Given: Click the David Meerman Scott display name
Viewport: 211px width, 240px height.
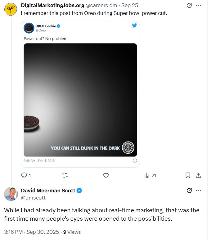Looking at the screenshot, I should click(x=48, y=191).
